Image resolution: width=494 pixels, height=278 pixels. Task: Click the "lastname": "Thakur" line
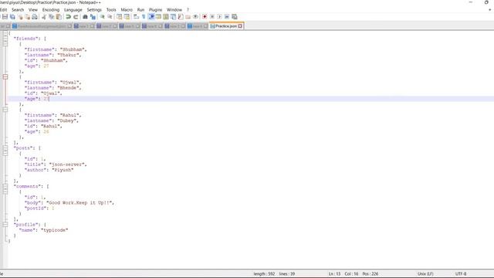click(x=53, y=55)
